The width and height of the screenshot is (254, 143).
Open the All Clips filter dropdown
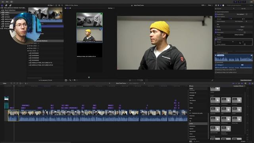click(50, 5)
